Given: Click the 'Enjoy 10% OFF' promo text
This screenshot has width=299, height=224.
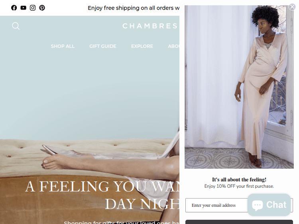Looking at the screenshot, I should pyautogui.click(x=239, y=186).
